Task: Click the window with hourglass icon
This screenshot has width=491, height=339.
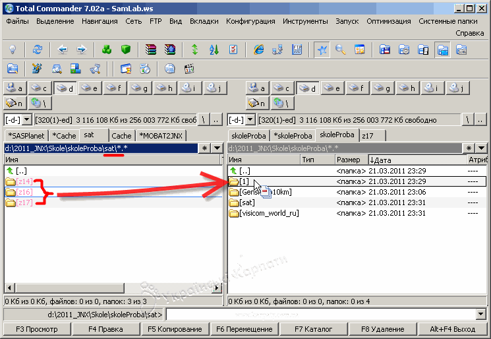Action: (x=126, y=69)
